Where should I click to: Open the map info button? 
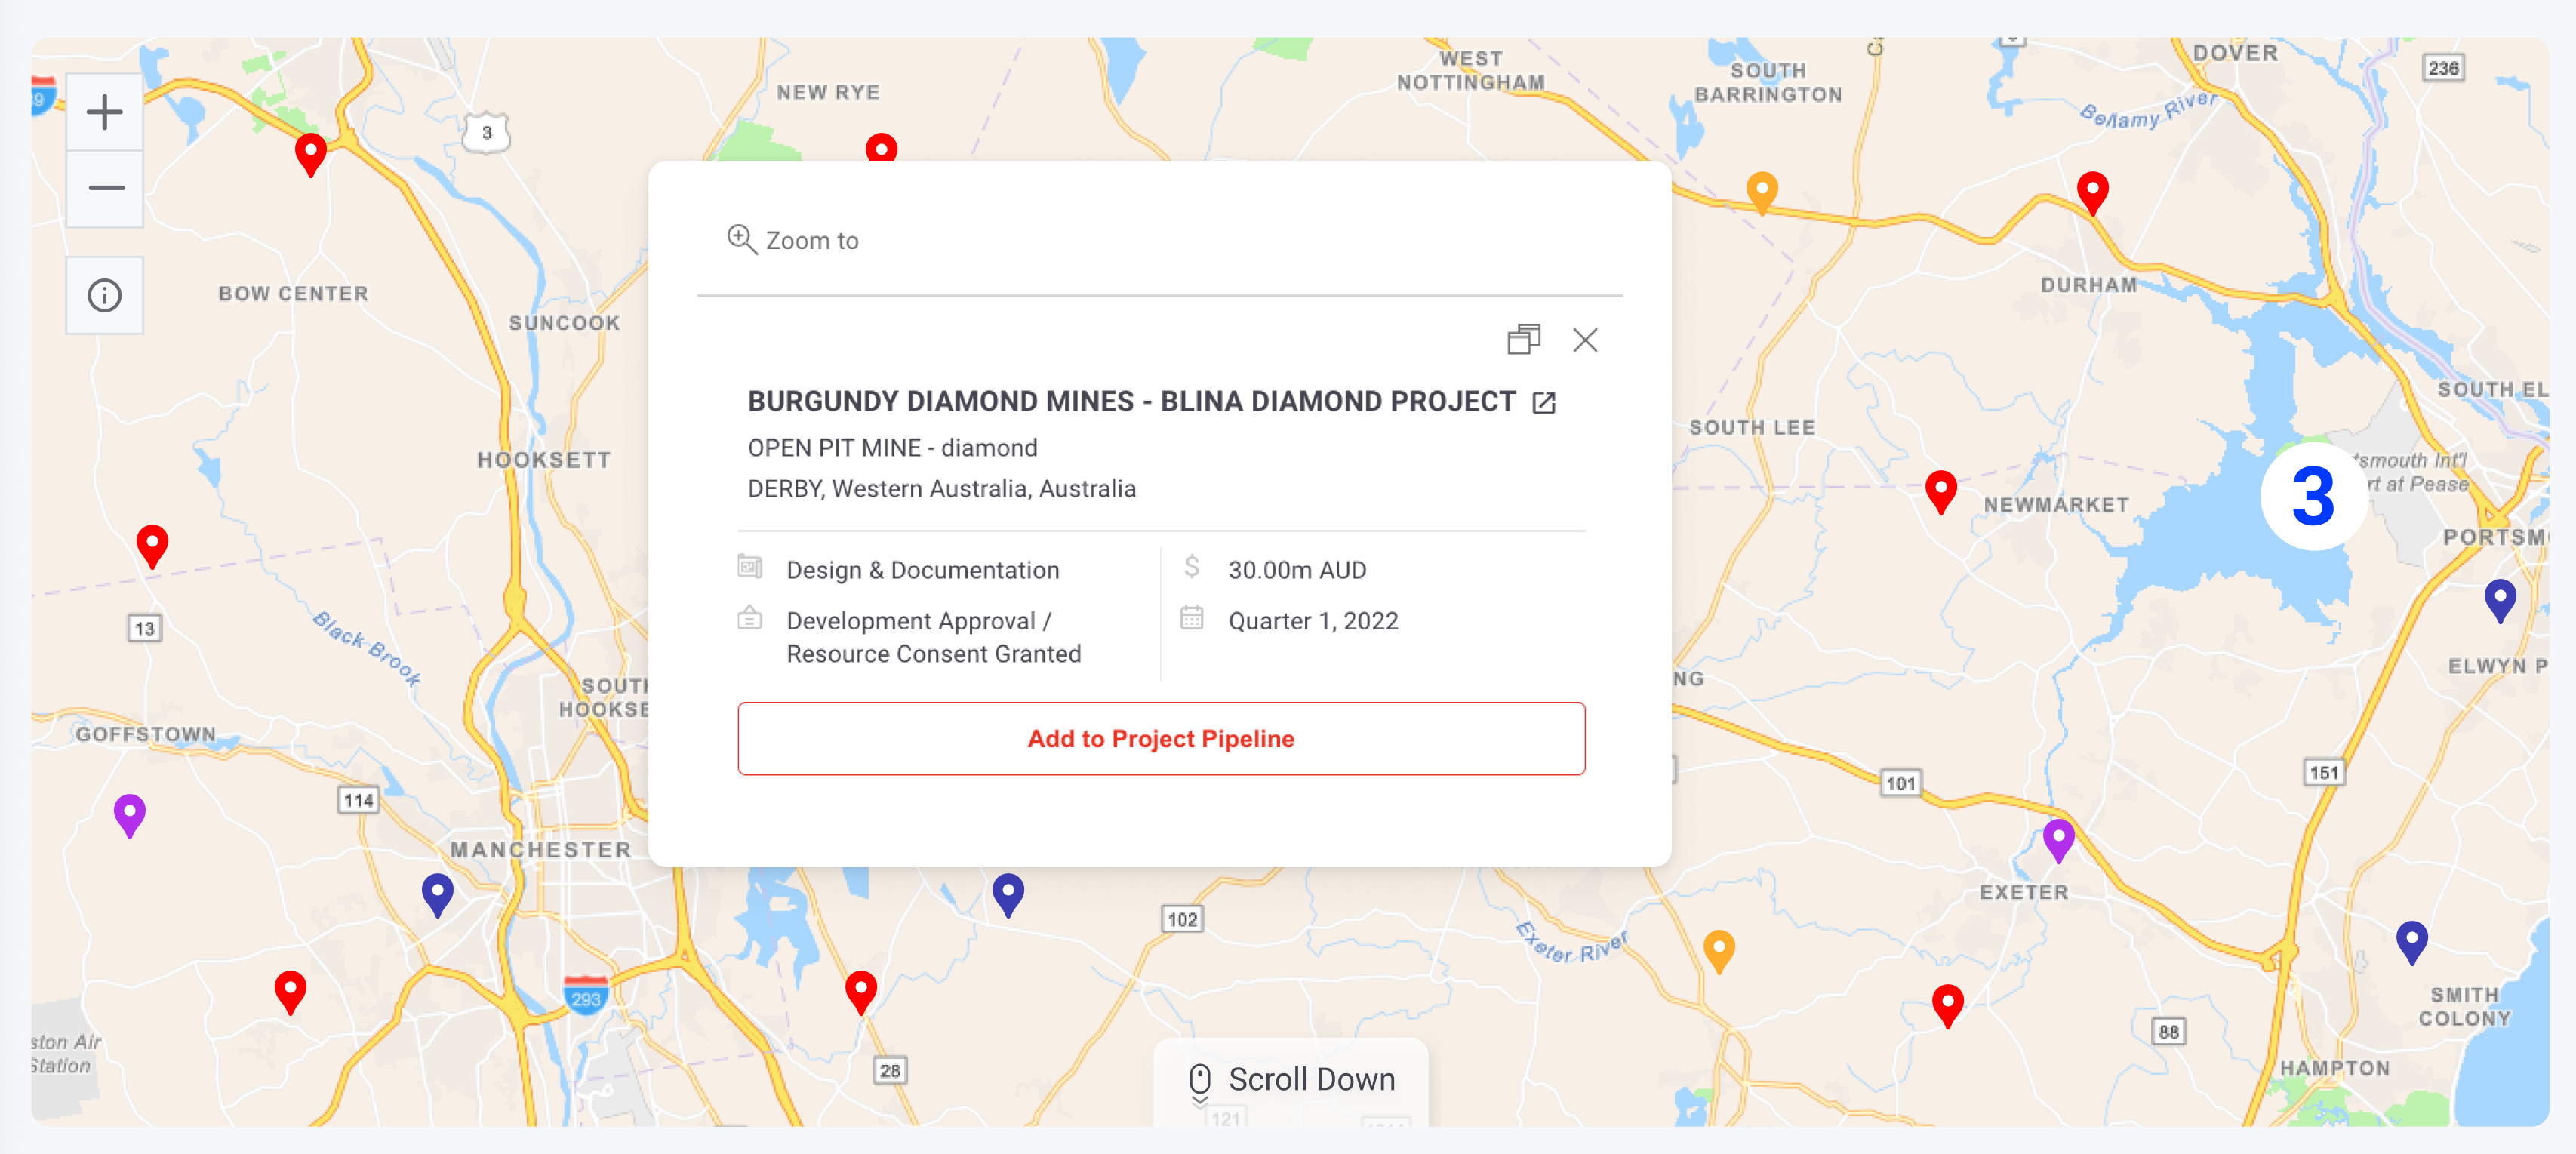coord(105,296)
